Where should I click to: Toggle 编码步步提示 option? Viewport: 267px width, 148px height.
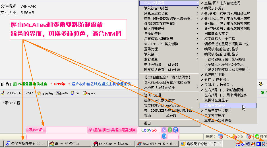(228, 8)
